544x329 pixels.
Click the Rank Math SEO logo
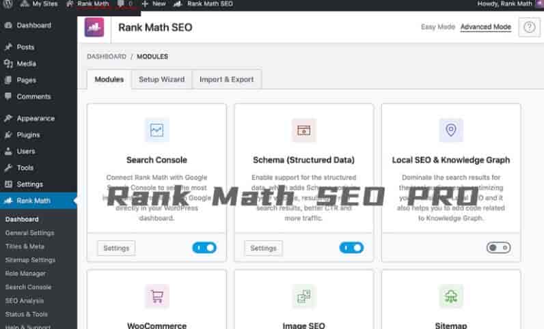[x=94, y=27]
